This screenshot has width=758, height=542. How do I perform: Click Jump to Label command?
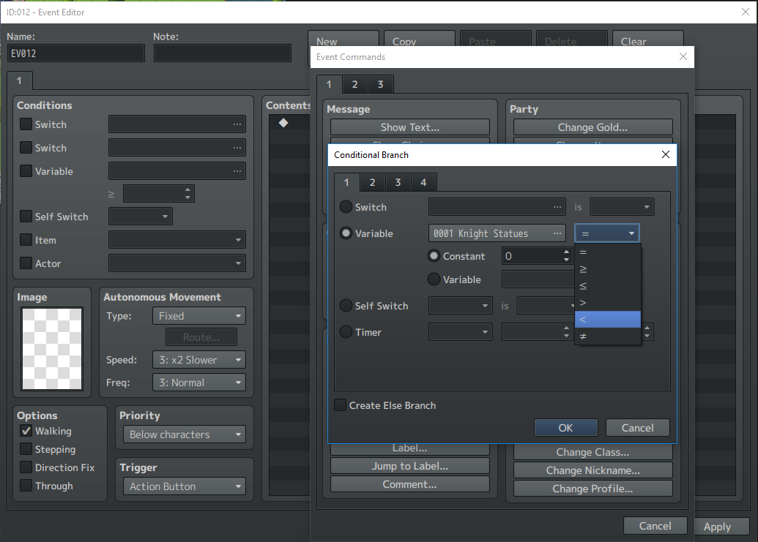pos(410,466)
